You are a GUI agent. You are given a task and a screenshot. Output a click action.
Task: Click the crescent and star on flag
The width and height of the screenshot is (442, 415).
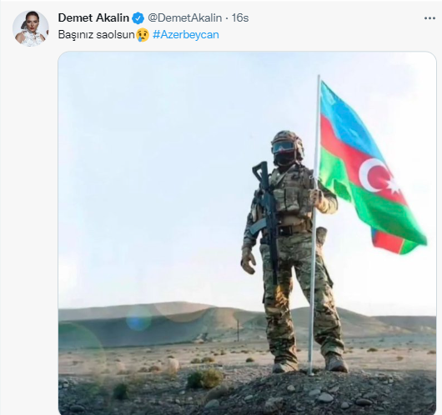(x=379, y=176)
